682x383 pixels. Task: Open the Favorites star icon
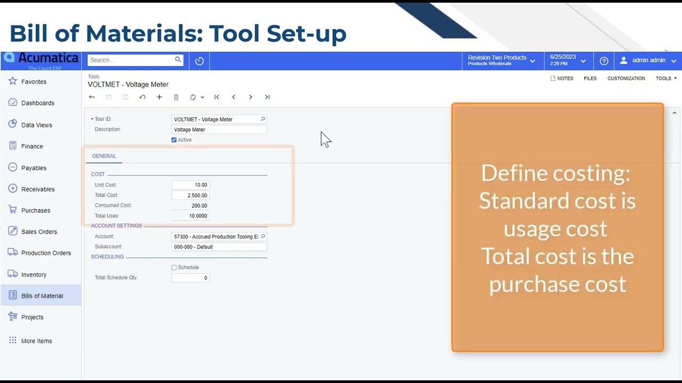(13, 81)
